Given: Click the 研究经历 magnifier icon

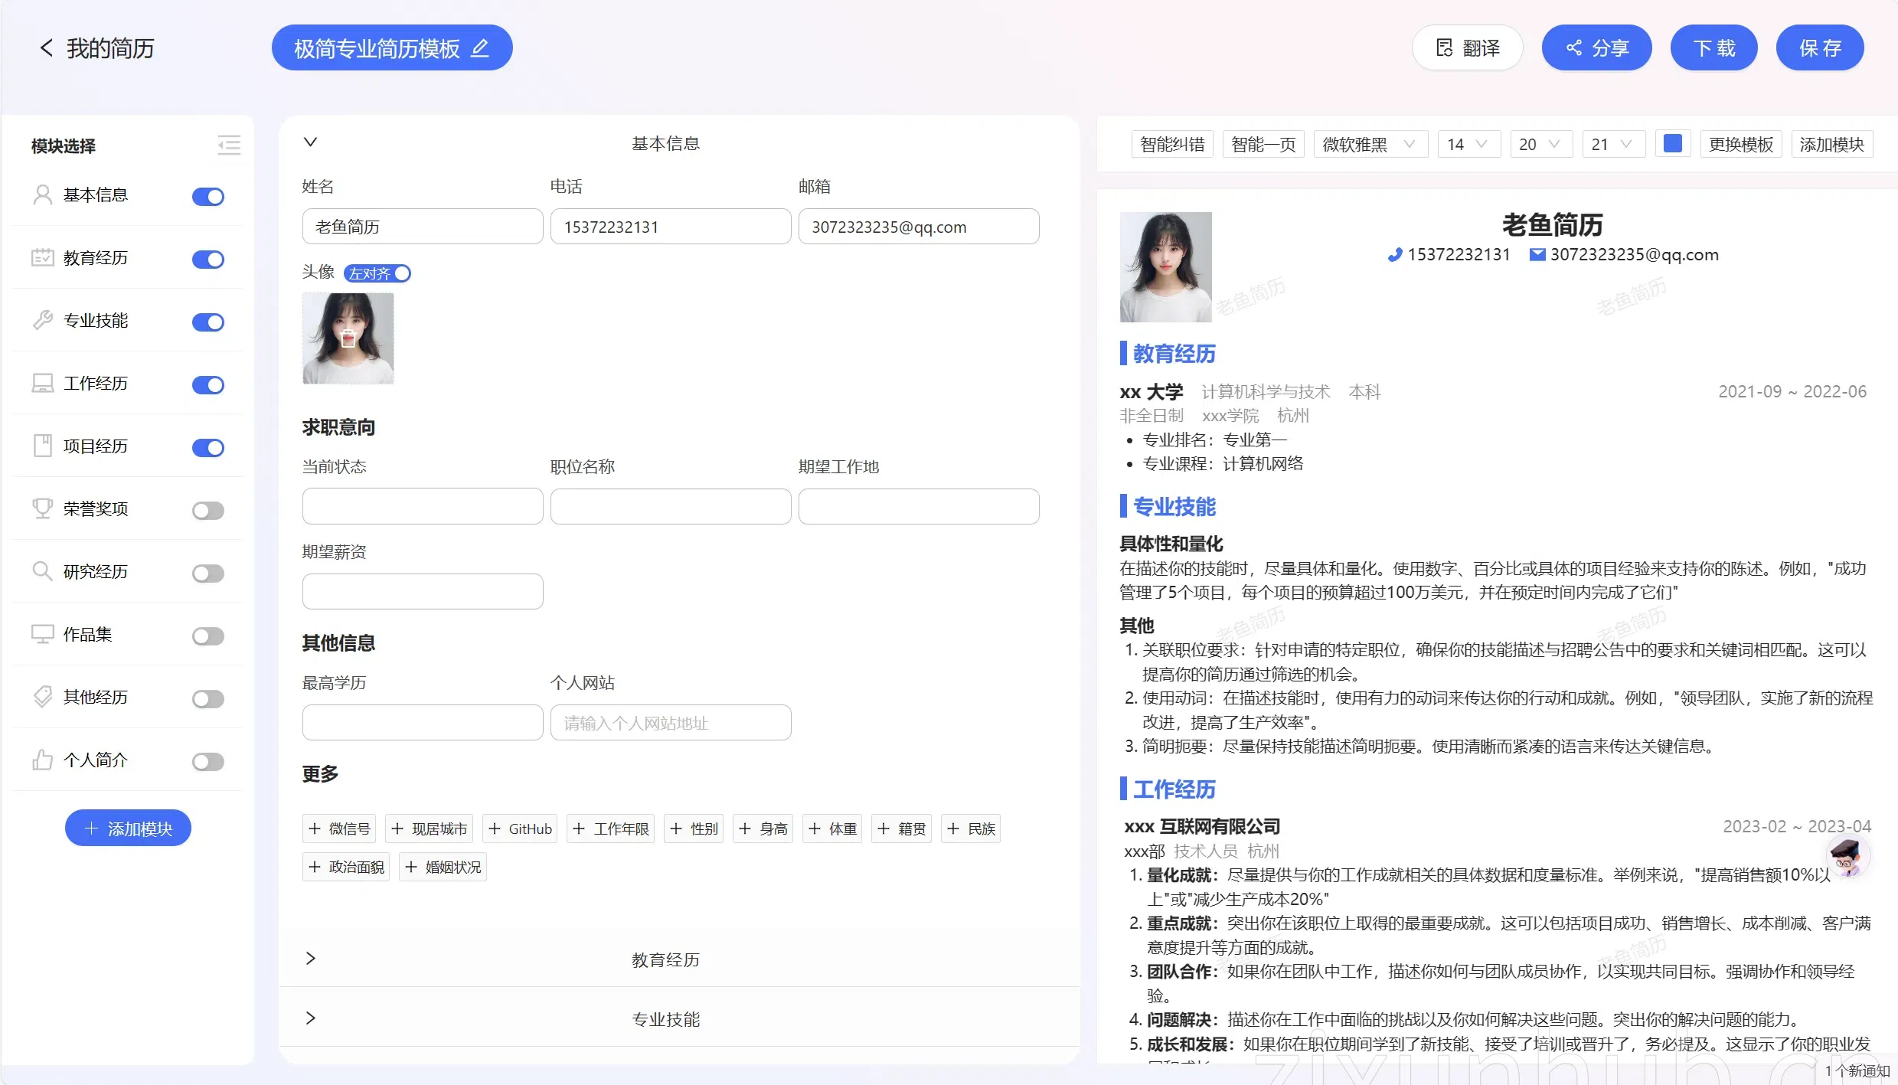Looking at the screenshot, I should (43, 572).
